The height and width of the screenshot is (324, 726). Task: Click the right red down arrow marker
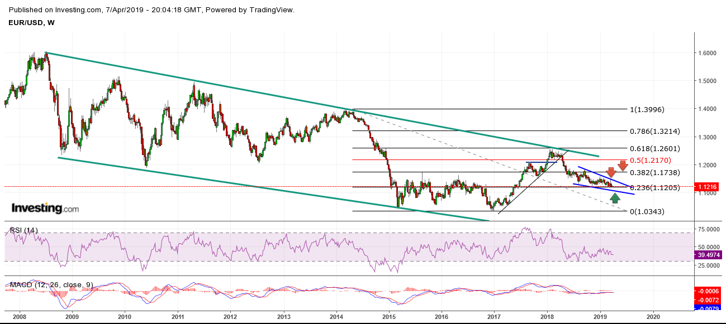click(x=623, y=166)
